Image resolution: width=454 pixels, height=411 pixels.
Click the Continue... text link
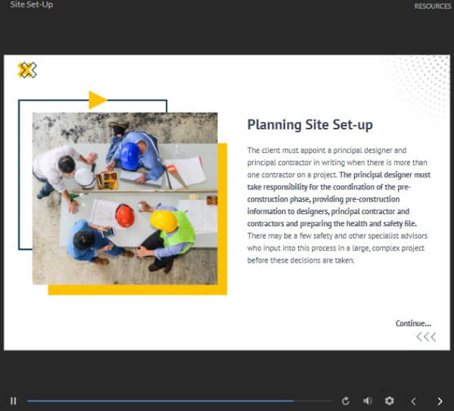coord(413,323)
